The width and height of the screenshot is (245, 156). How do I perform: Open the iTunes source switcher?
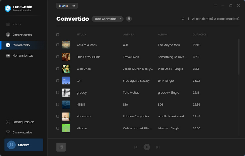pos(67,6)
